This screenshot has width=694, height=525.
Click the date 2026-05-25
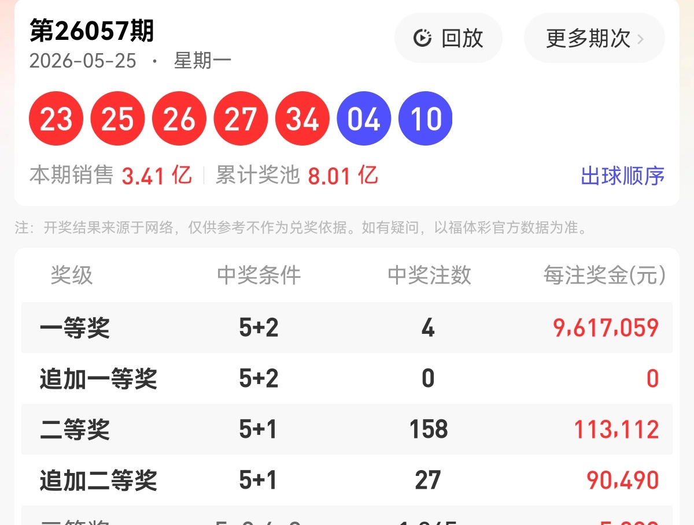[x=83, y=61]
